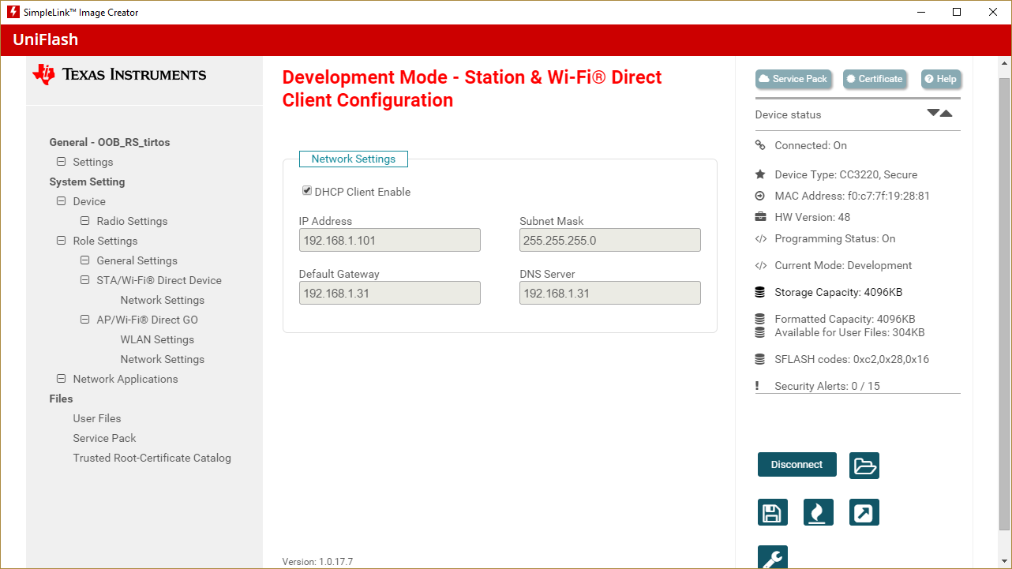Collapse AP/Wi-Fi Direct GO minus box
The width and height of the screenshot is (1012, 569).
pos(84,320)
